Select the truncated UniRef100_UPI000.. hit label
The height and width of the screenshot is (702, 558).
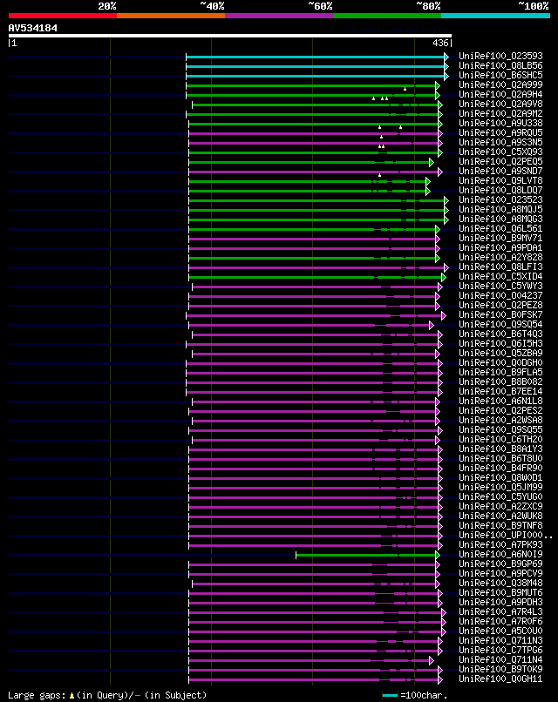[506, 536]
